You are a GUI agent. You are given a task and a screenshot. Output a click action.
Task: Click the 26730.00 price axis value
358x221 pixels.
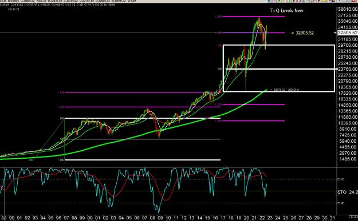348,57
